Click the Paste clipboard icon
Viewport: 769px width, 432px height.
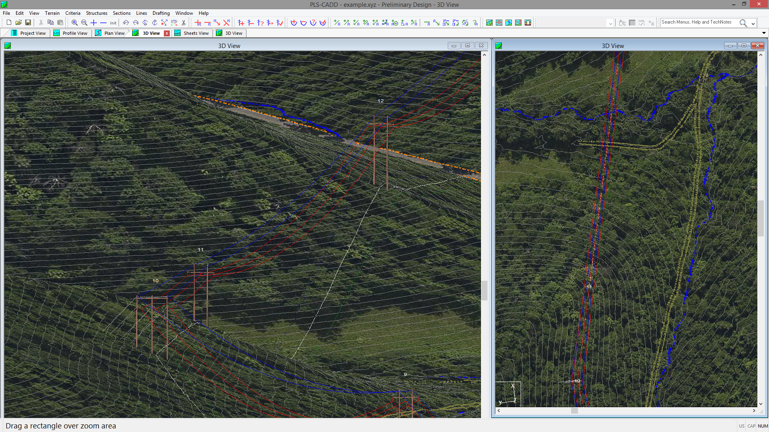[60, 23]
